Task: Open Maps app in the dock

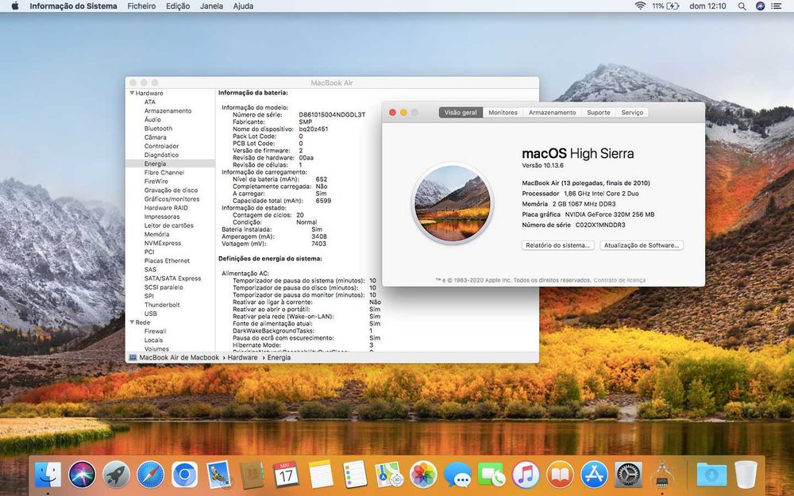Action: click(389, 475)
